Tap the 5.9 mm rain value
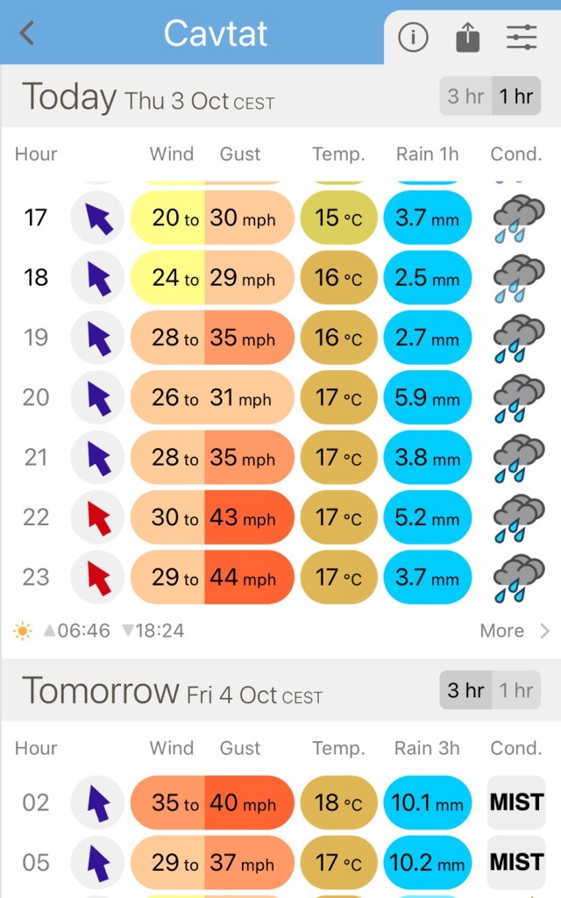Image resolution: width=561 pixels, height=898 pixels. pos(428,397)
